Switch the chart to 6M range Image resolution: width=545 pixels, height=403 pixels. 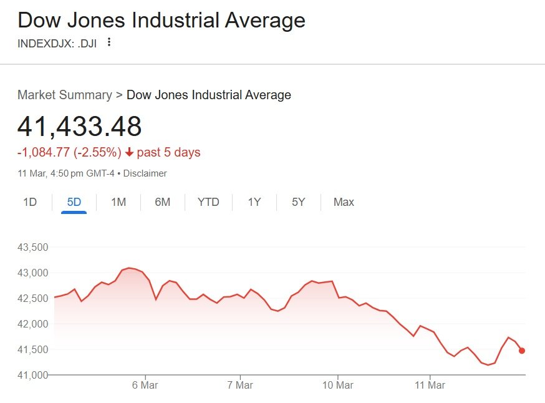pos(163,202)
